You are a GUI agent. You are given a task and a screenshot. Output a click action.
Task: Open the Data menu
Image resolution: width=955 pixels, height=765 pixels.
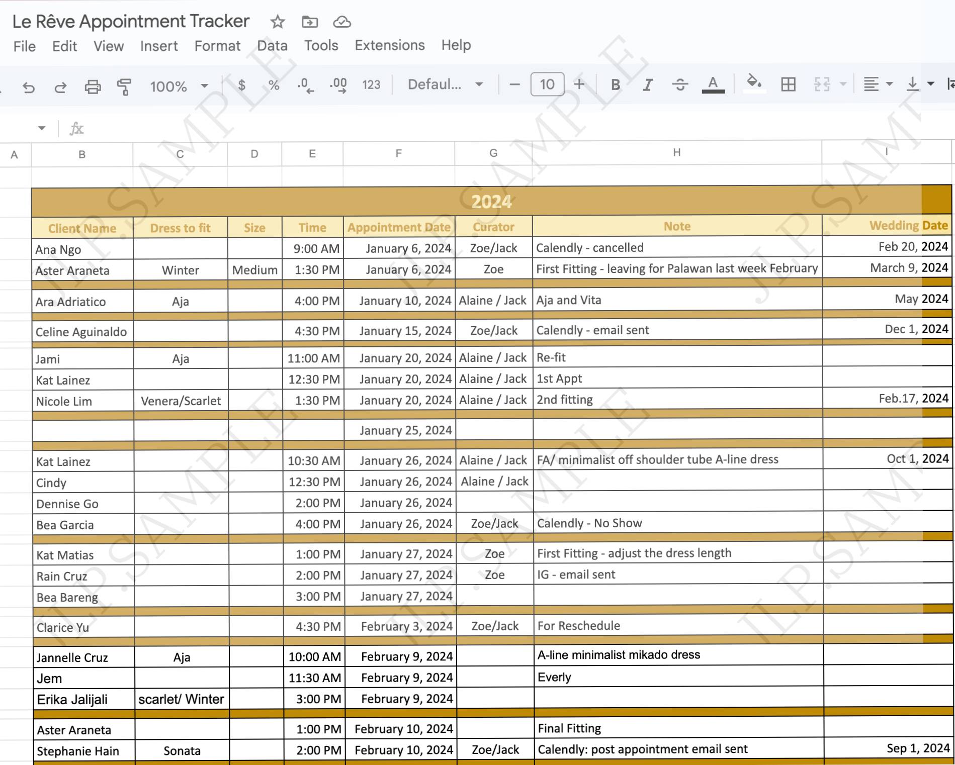(272, 46)
